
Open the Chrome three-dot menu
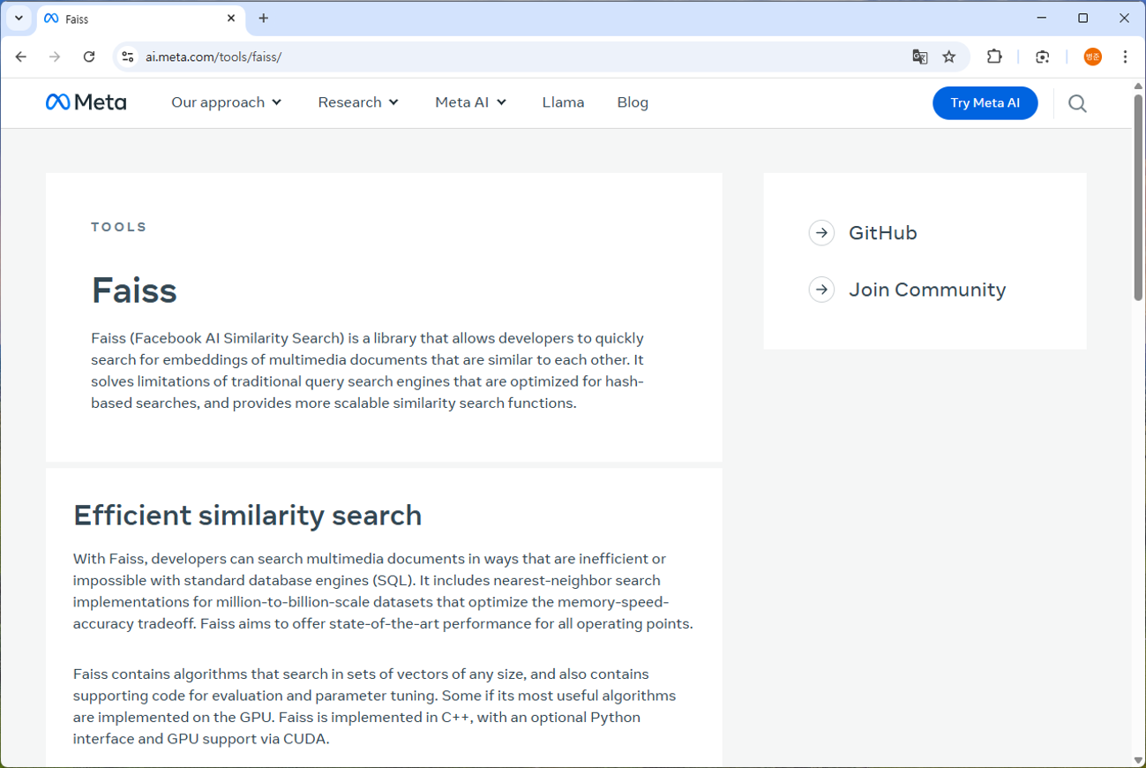click(x=1125, y=56)
